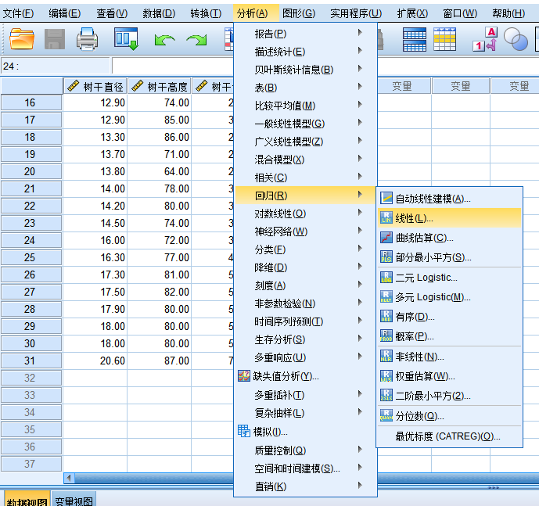Select cell value 20.60 in row 31

[95, 361]
